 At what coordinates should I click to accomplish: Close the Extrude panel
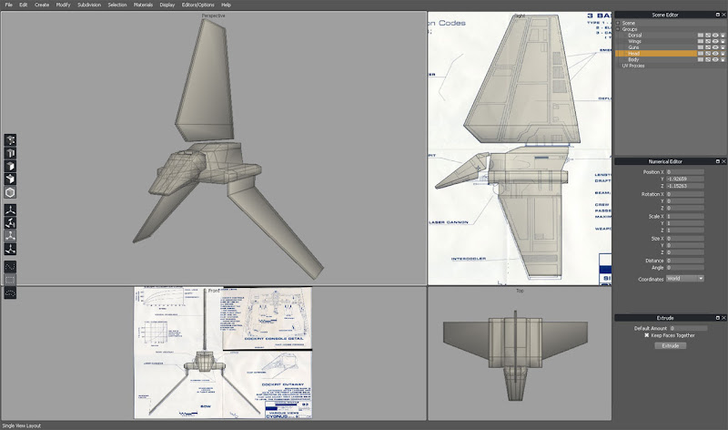coord(723,318)
